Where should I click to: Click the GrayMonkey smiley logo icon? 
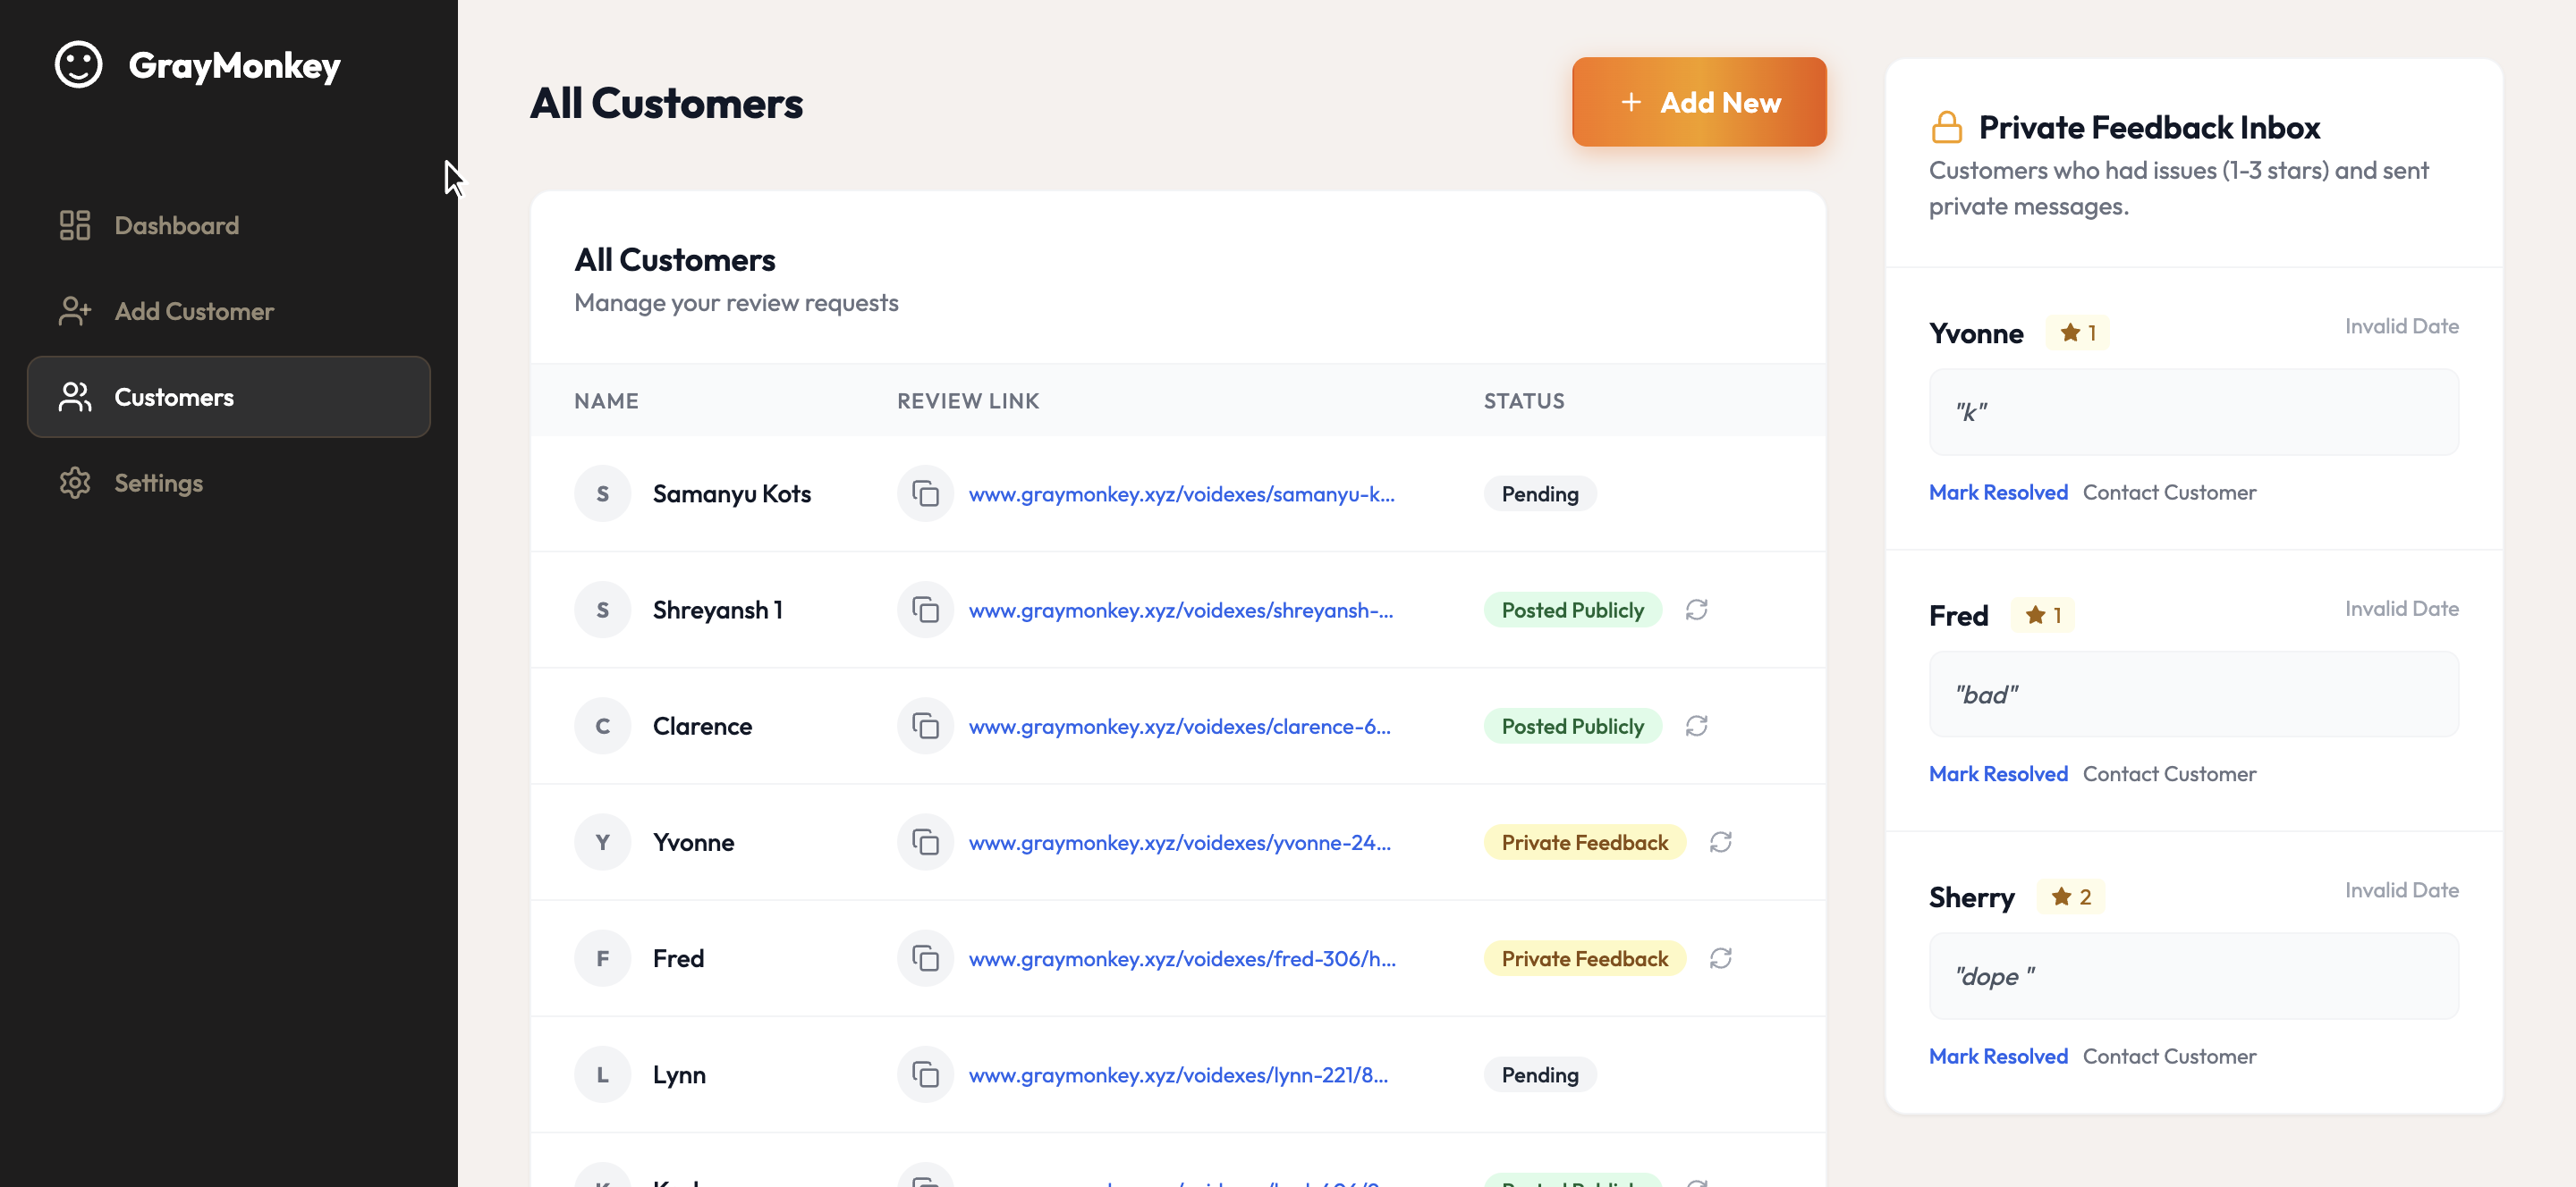click(x=78, y=65)
